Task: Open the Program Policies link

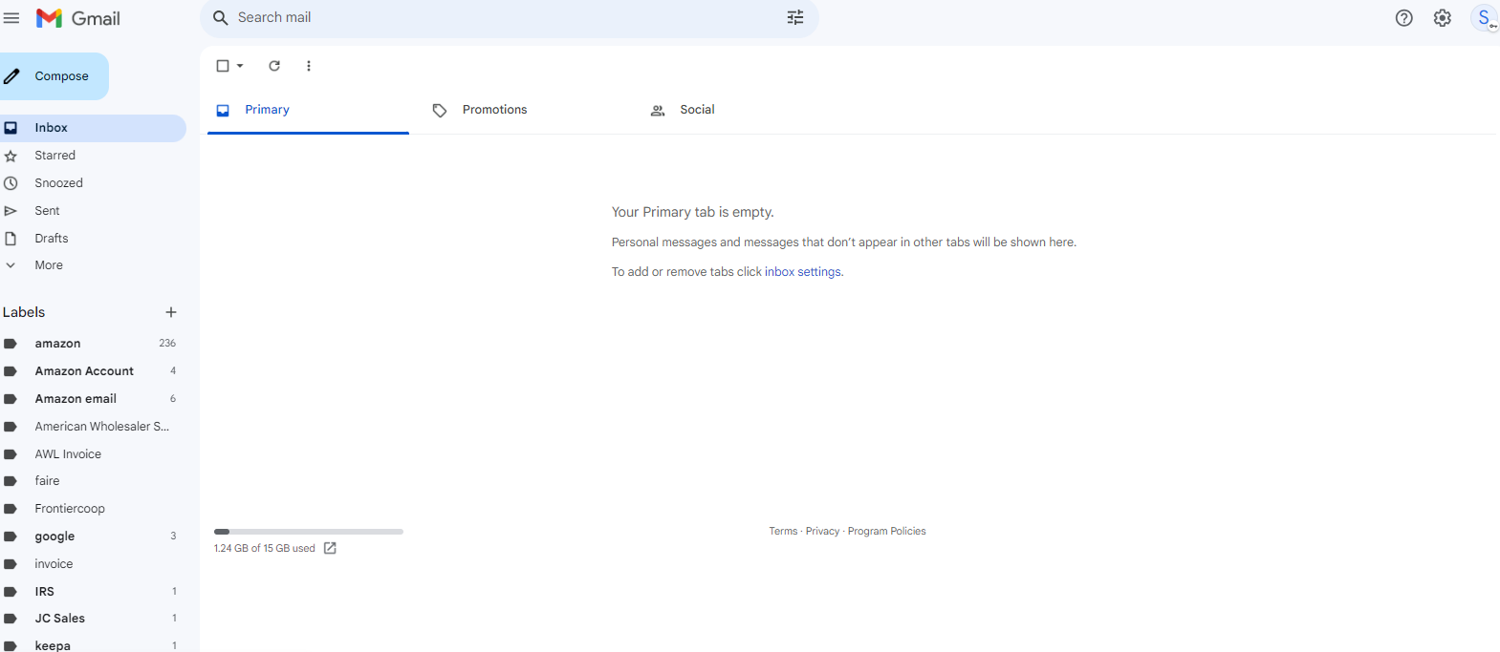Action: pyautogui.click(x=886, y=532)
